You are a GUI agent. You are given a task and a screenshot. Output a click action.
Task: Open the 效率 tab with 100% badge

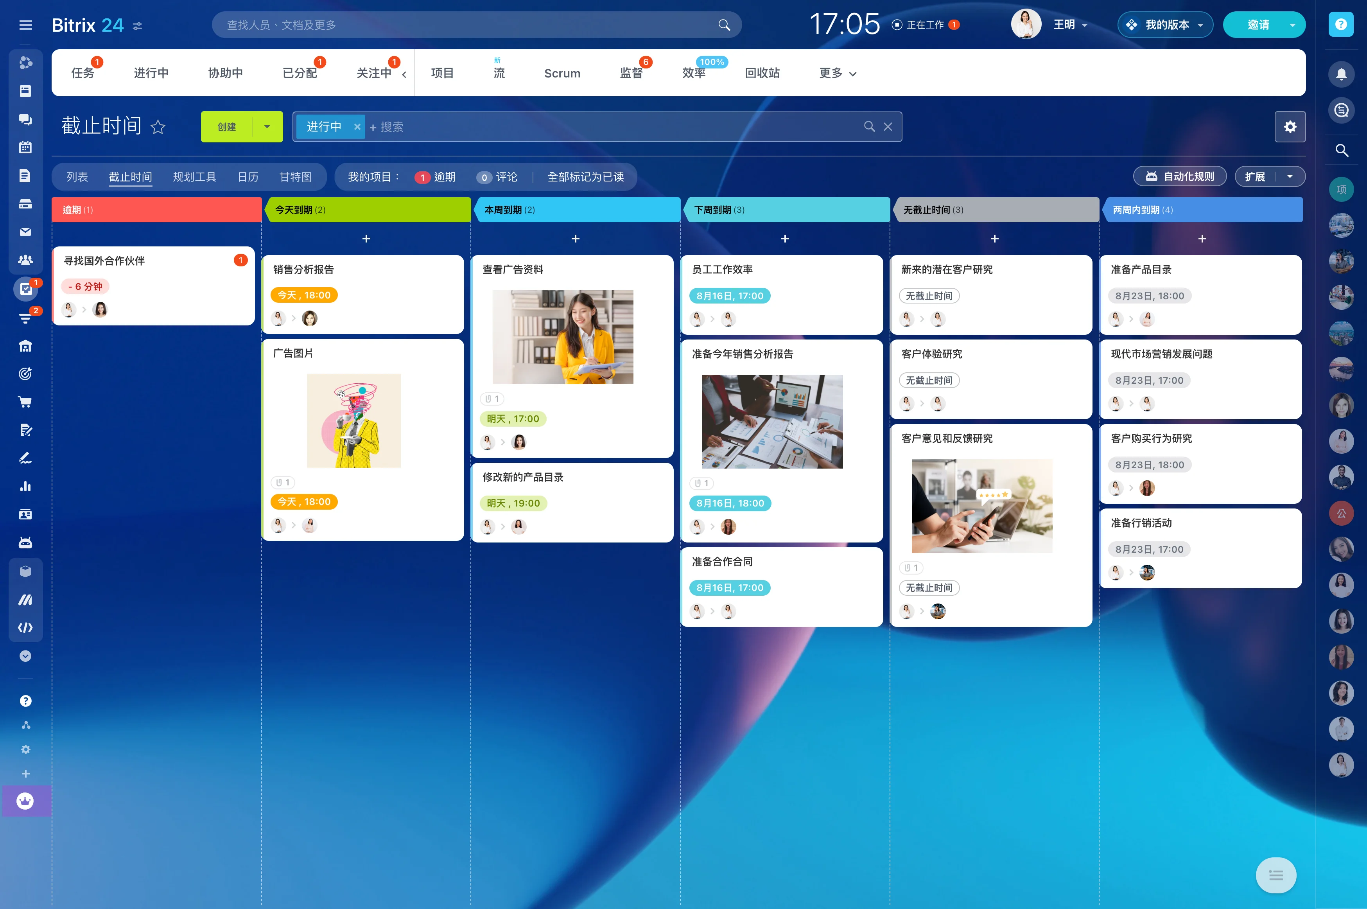[694, 73]
